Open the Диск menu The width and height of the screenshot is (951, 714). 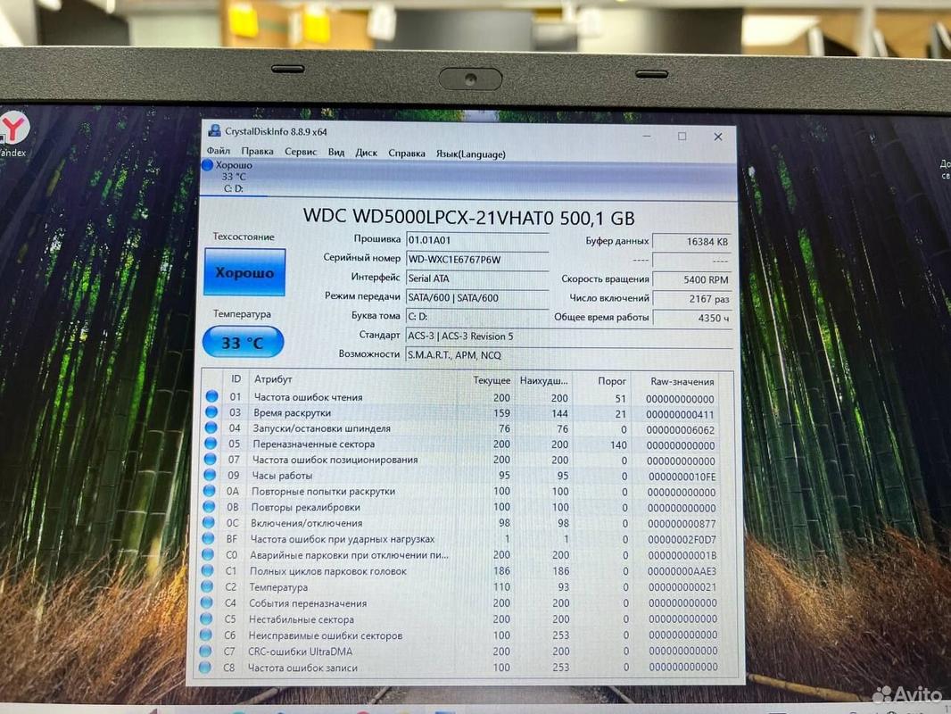tap(366, 153)
